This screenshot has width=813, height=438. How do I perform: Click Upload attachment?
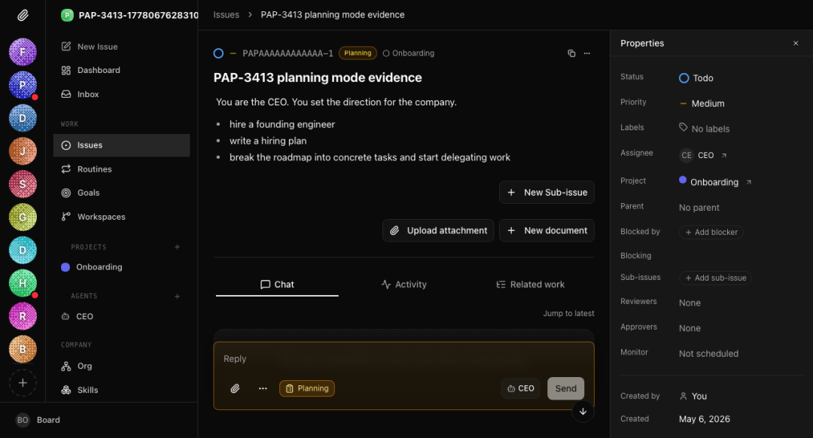pyautogui.click(x=438, y=230)
